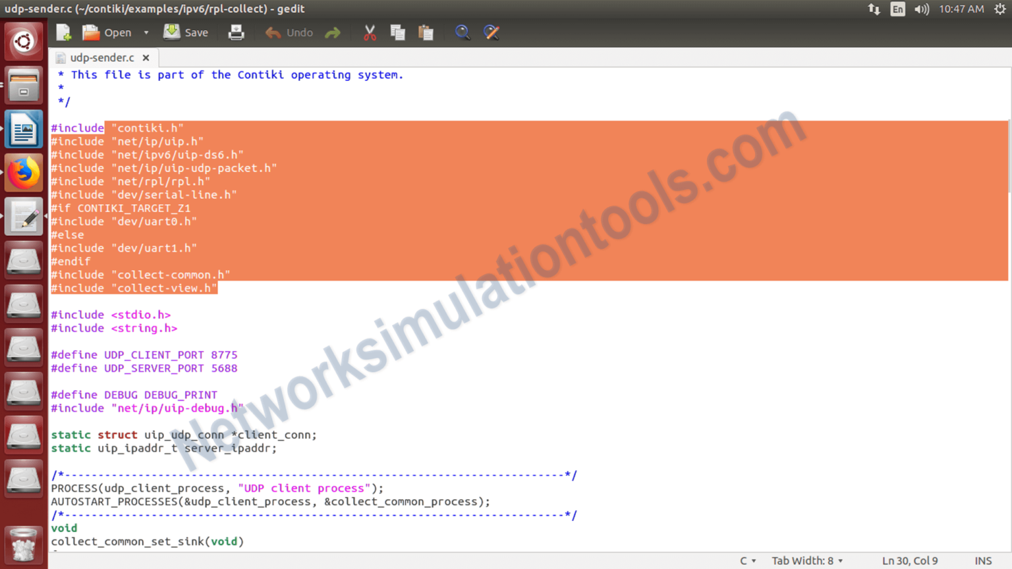Select the udp-sender.c tab
1012x569 pixels.
(102, 57)
